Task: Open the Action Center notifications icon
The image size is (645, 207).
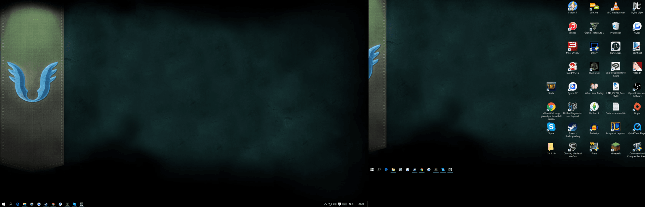Action: coord(339,204)
